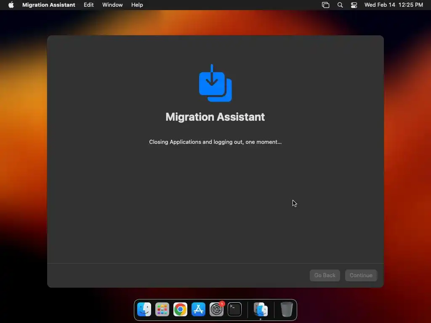Viewport: 431px width, 323px height.
Task: Open the Apple menu
Action: tap(11, 5)
